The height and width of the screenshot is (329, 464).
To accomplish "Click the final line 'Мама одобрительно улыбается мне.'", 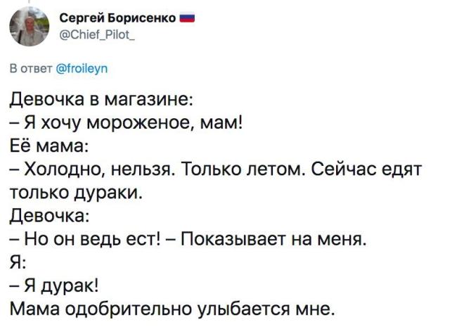I will click(x=172, y=309).
